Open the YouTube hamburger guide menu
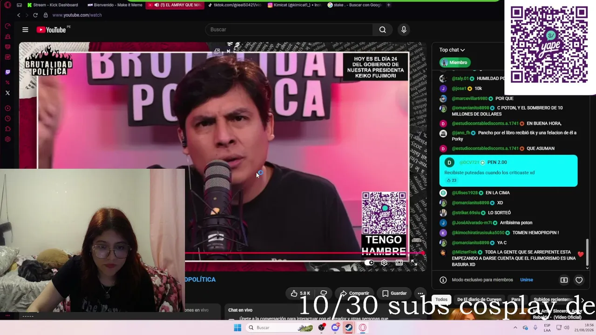This screenshot has width=596, height=335. 25,30
